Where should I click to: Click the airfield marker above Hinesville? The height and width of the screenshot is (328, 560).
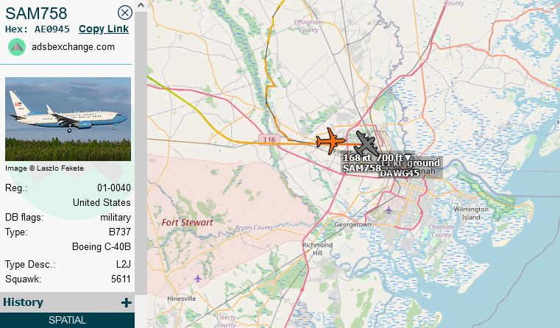[198, 278]
